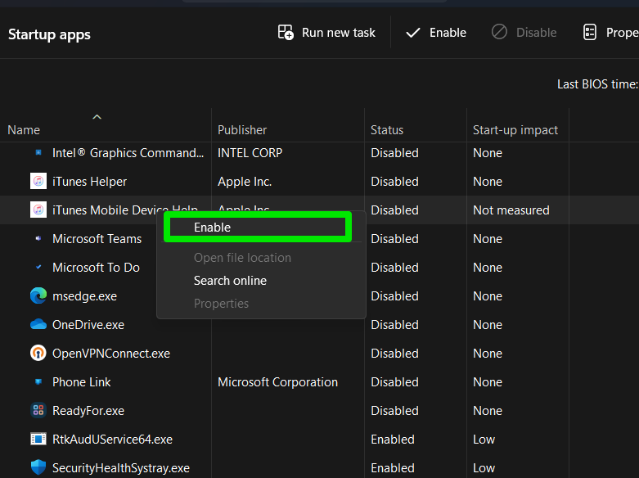Viewport: 639px width, 478px height.
Task: Sort by the Name column header
Action: pos(24,129)
